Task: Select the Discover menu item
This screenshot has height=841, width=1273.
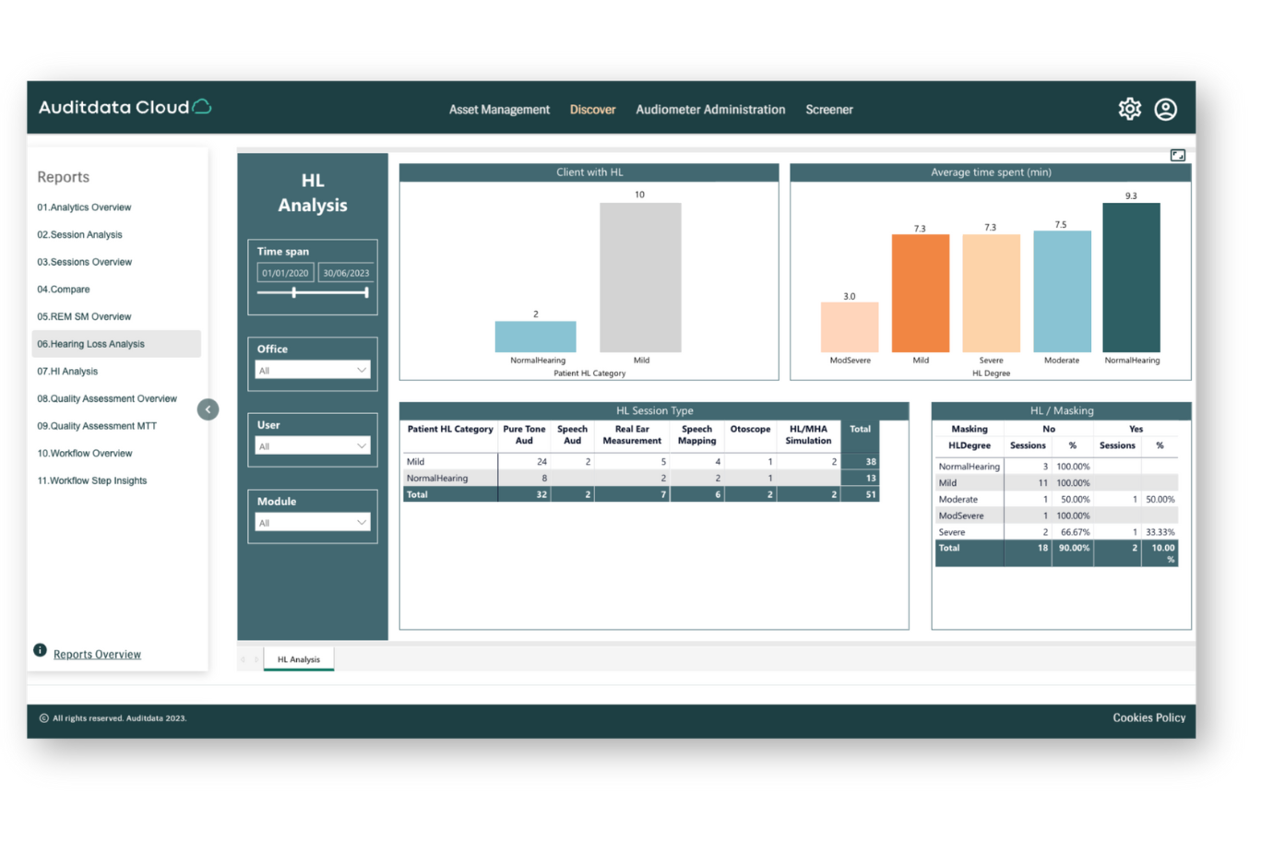Action: 592,109
